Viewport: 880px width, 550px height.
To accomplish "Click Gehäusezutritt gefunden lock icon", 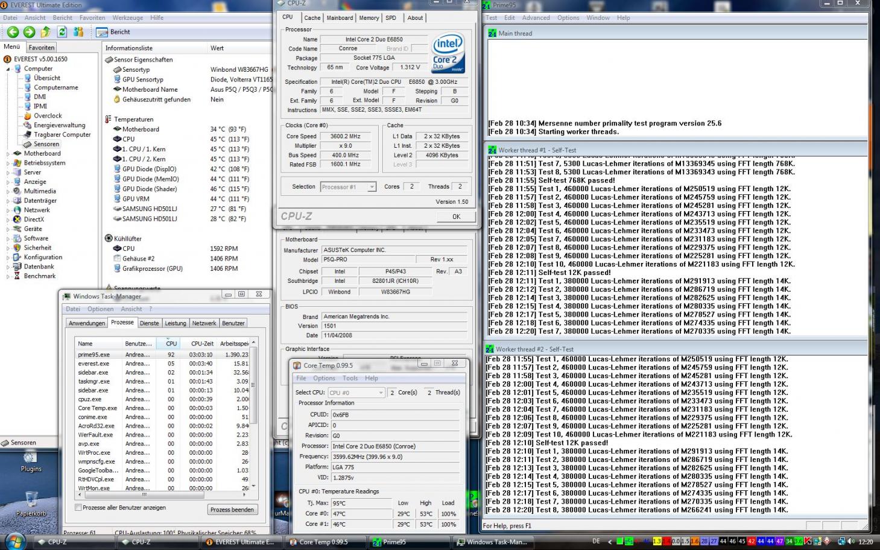I will pyautogui.click(x=117, y=100).
